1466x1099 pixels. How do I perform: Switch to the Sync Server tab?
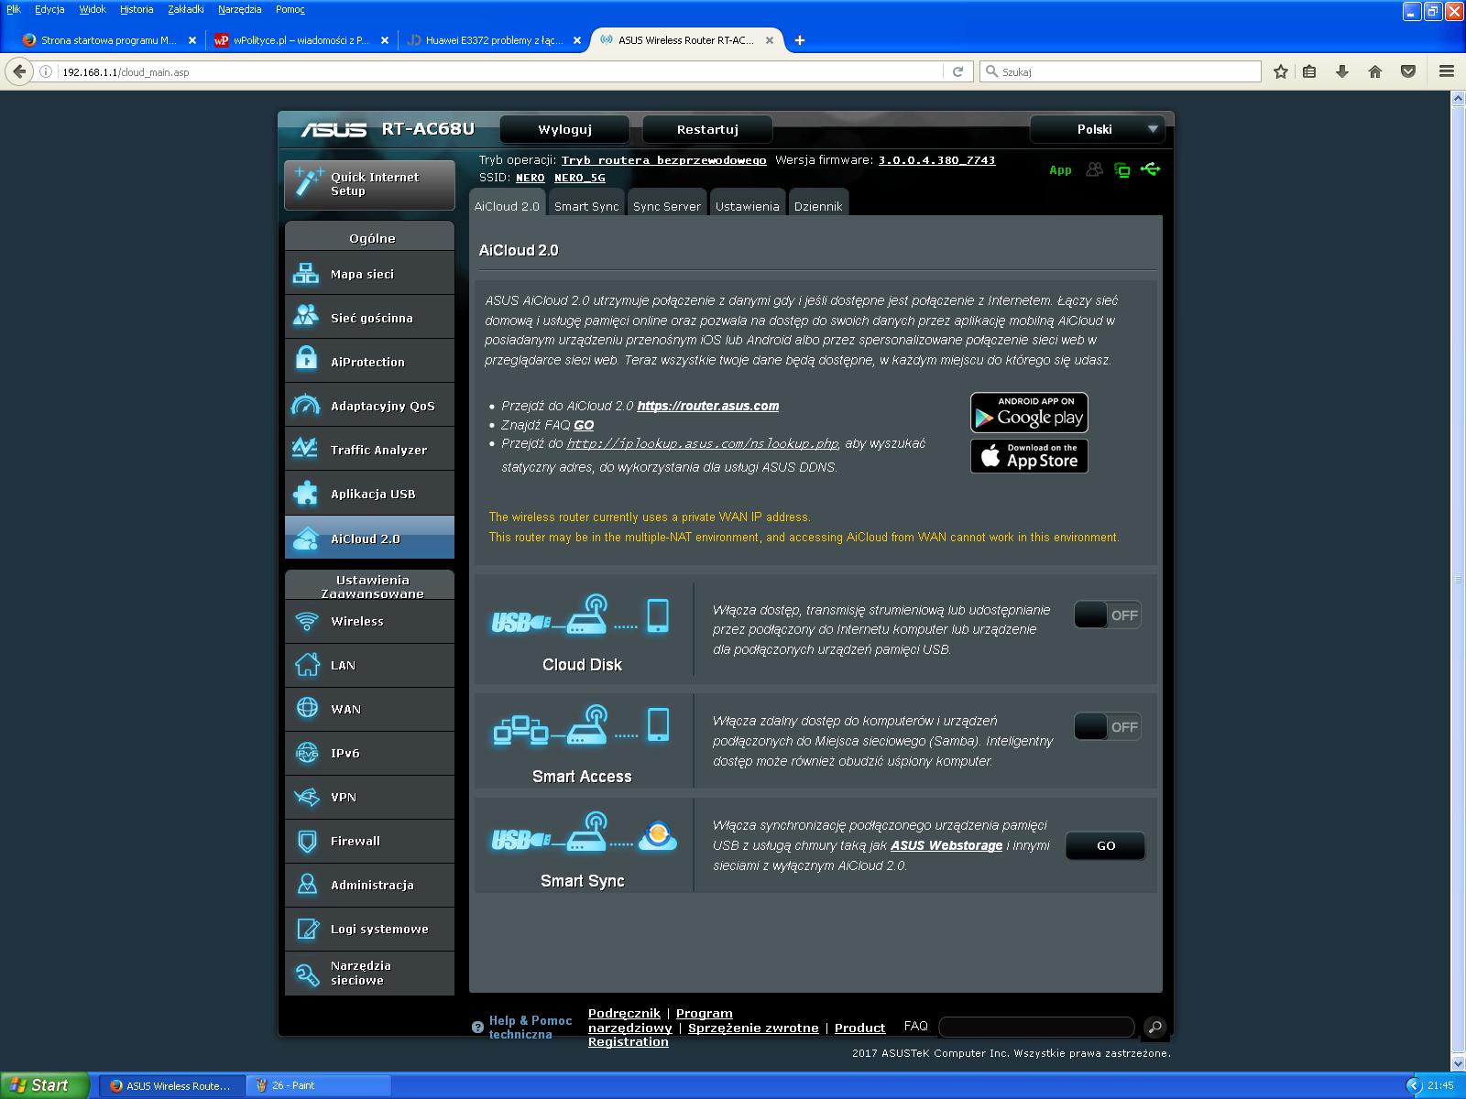pos(666,206)
